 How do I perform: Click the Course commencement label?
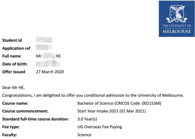pos(25,111)
